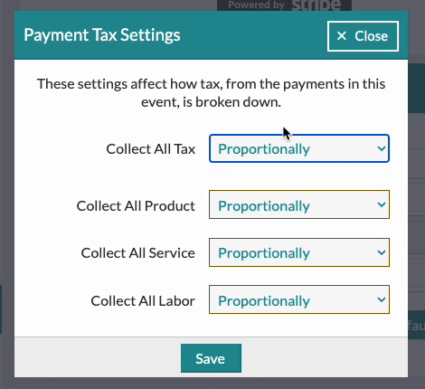The width and height of the screenshot is (425, 389).
Task: Click the chevron arrow on Collect All Labor
Action: pos(382,299)
